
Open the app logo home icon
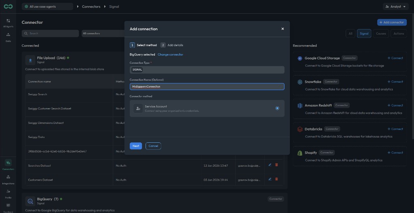[x=8, y=6]
